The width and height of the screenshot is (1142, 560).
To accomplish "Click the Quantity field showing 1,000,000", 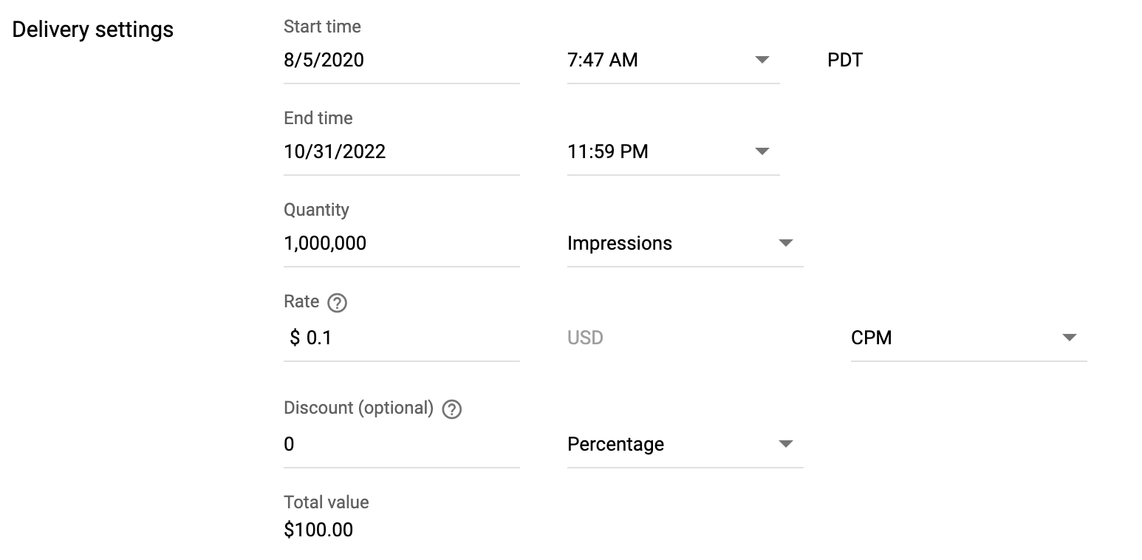I will point(369,242).
